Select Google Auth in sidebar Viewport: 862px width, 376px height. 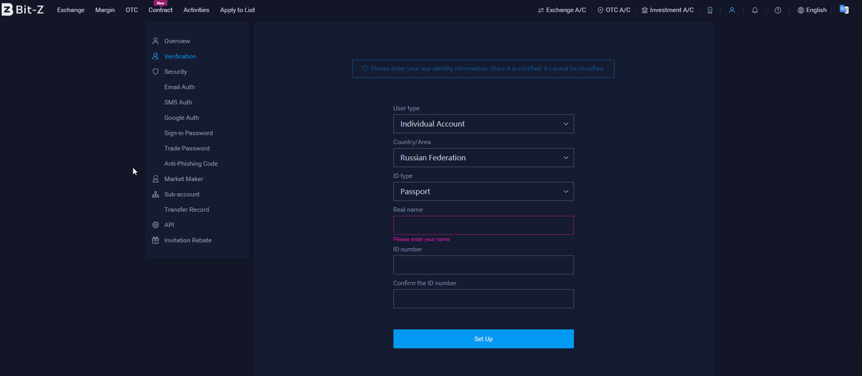tap(182, 118)
